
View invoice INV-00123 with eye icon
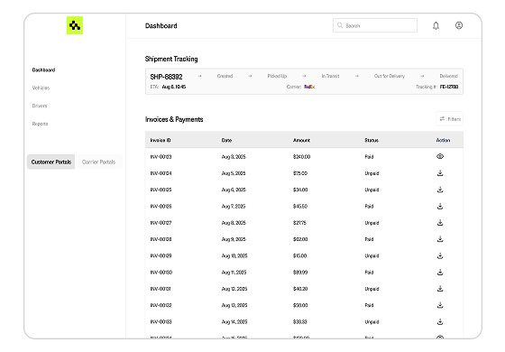[x=440, y=156]
